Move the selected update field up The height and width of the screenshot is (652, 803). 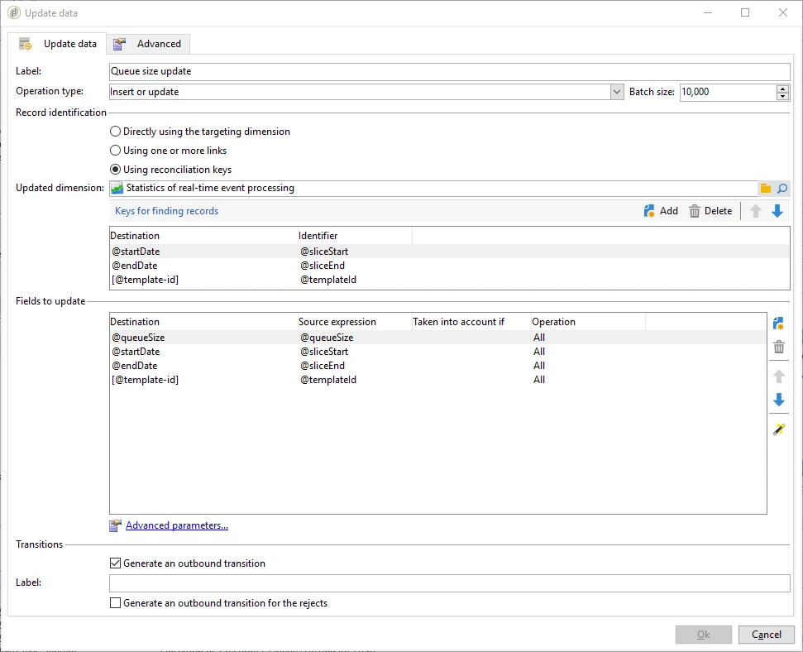pyautogui.click(x=779, y=376)
